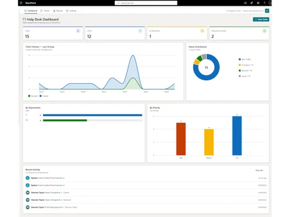The height and width of the screenshot is (217, 290).
Task: Switch to the Reports tab
Action: 58,11
